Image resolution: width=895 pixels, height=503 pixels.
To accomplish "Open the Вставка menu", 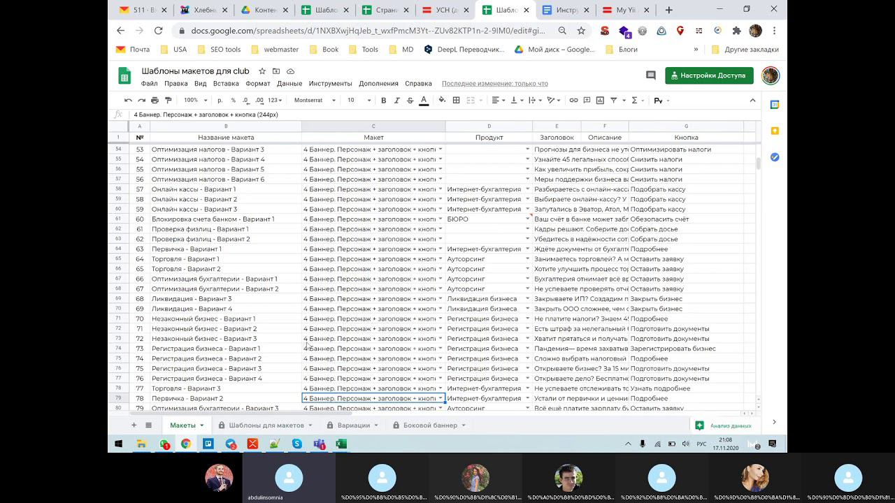I will tap(226, 83).
